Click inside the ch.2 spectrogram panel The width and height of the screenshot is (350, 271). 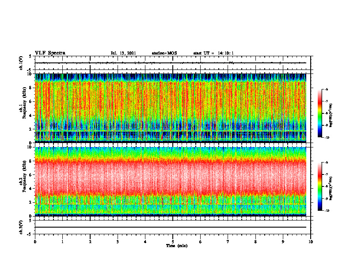[x=171, y=182]
